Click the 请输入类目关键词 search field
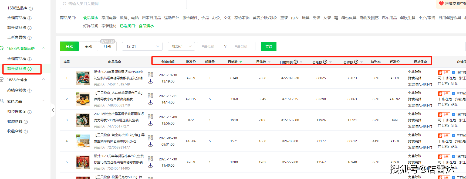Screen dimensions: 466x179 (x=123, y=4)
